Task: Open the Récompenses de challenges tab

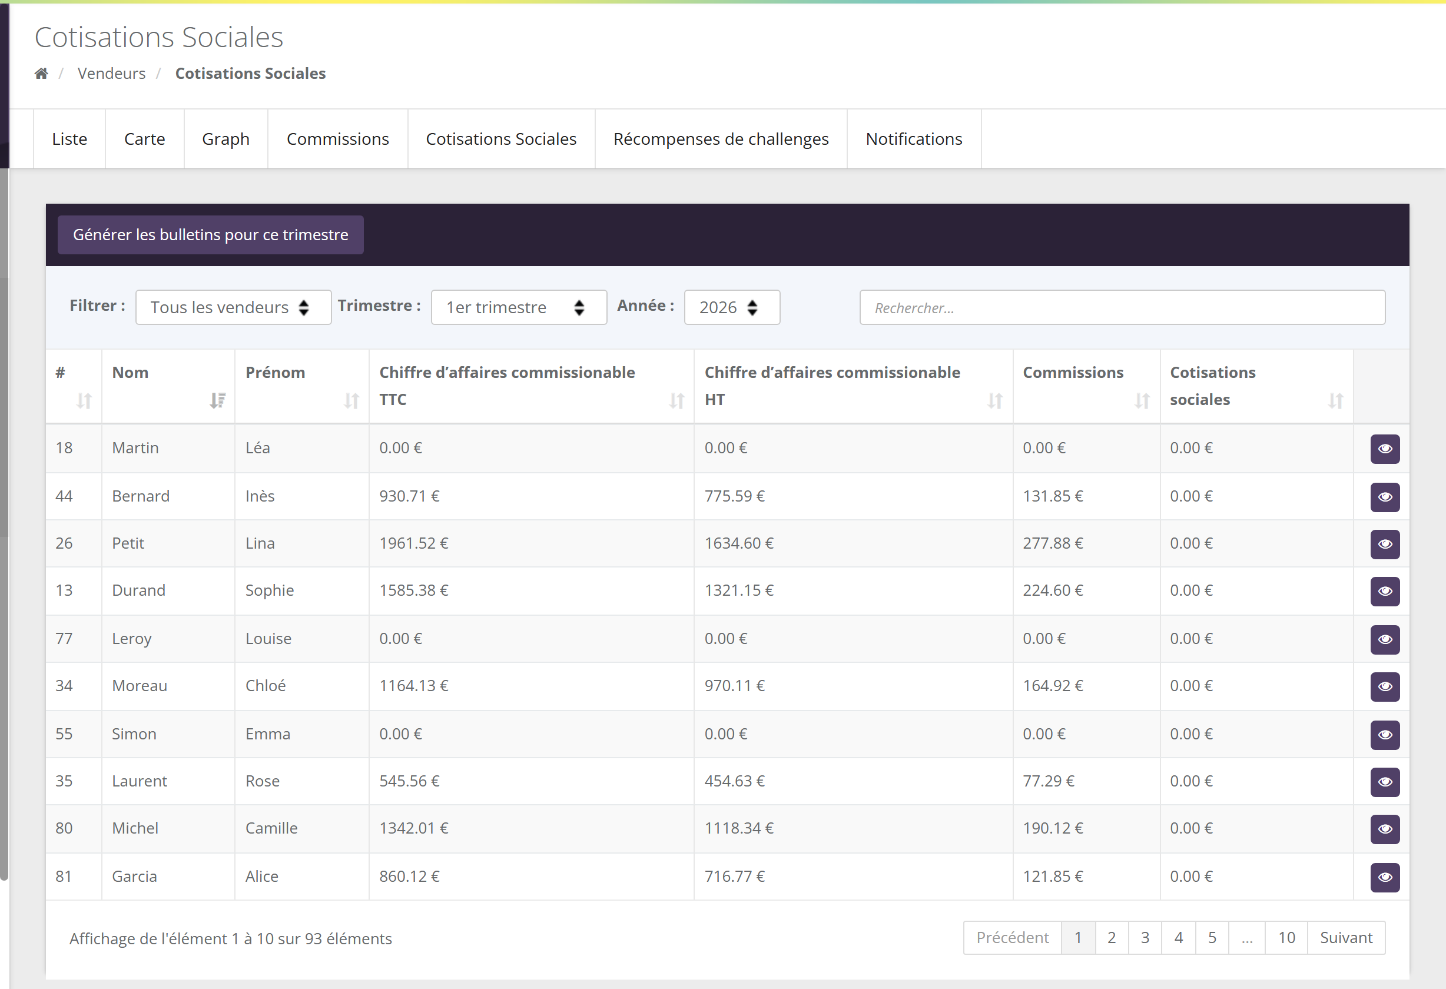Action: coord(721,139)
